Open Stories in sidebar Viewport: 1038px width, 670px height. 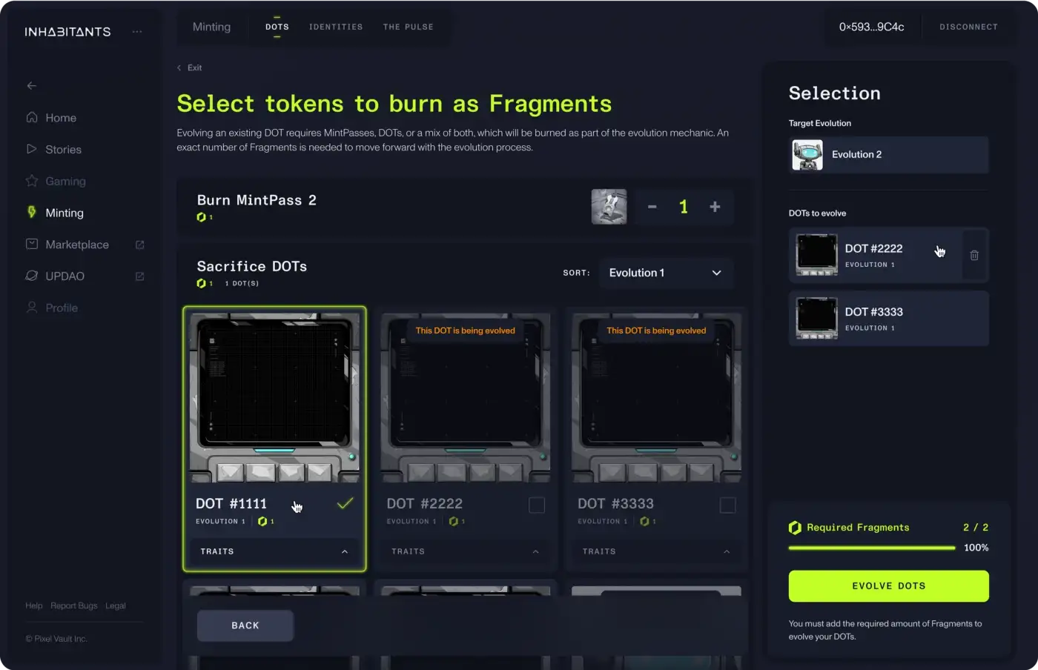tap(63, 150)
